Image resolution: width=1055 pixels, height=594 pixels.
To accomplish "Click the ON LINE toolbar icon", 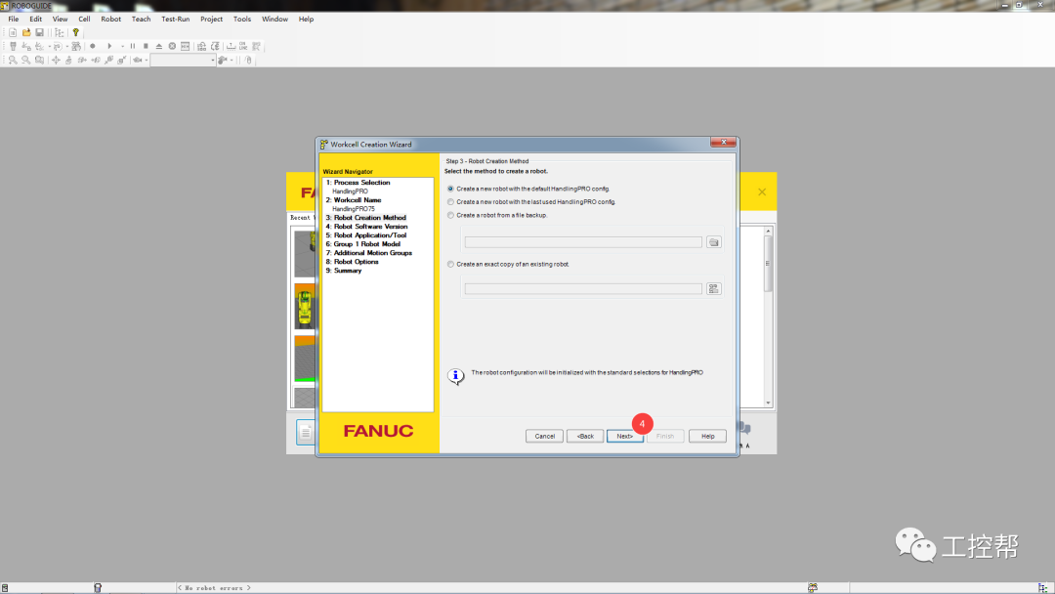I will 243,47.
